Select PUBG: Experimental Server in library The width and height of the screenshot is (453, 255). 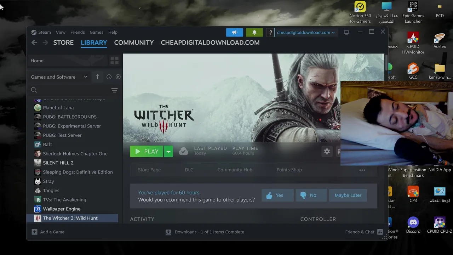72,126
